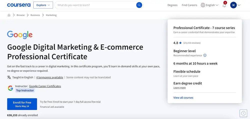This screenshot has height=119, width=250.
Task: Expand the English language selector chevron
Action: click(217, 5)
